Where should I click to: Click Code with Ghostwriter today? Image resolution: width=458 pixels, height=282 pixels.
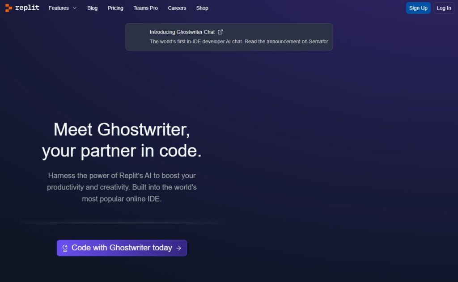pos(122,248)
